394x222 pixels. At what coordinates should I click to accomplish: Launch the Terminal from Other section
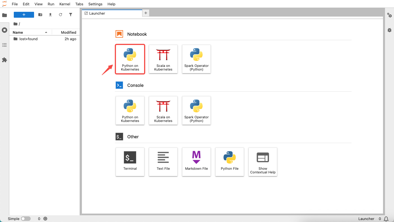130,162
